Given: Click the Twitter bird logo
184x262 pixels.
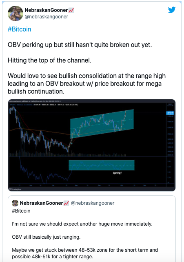Looking at the screenshot, I should point(172,10).
